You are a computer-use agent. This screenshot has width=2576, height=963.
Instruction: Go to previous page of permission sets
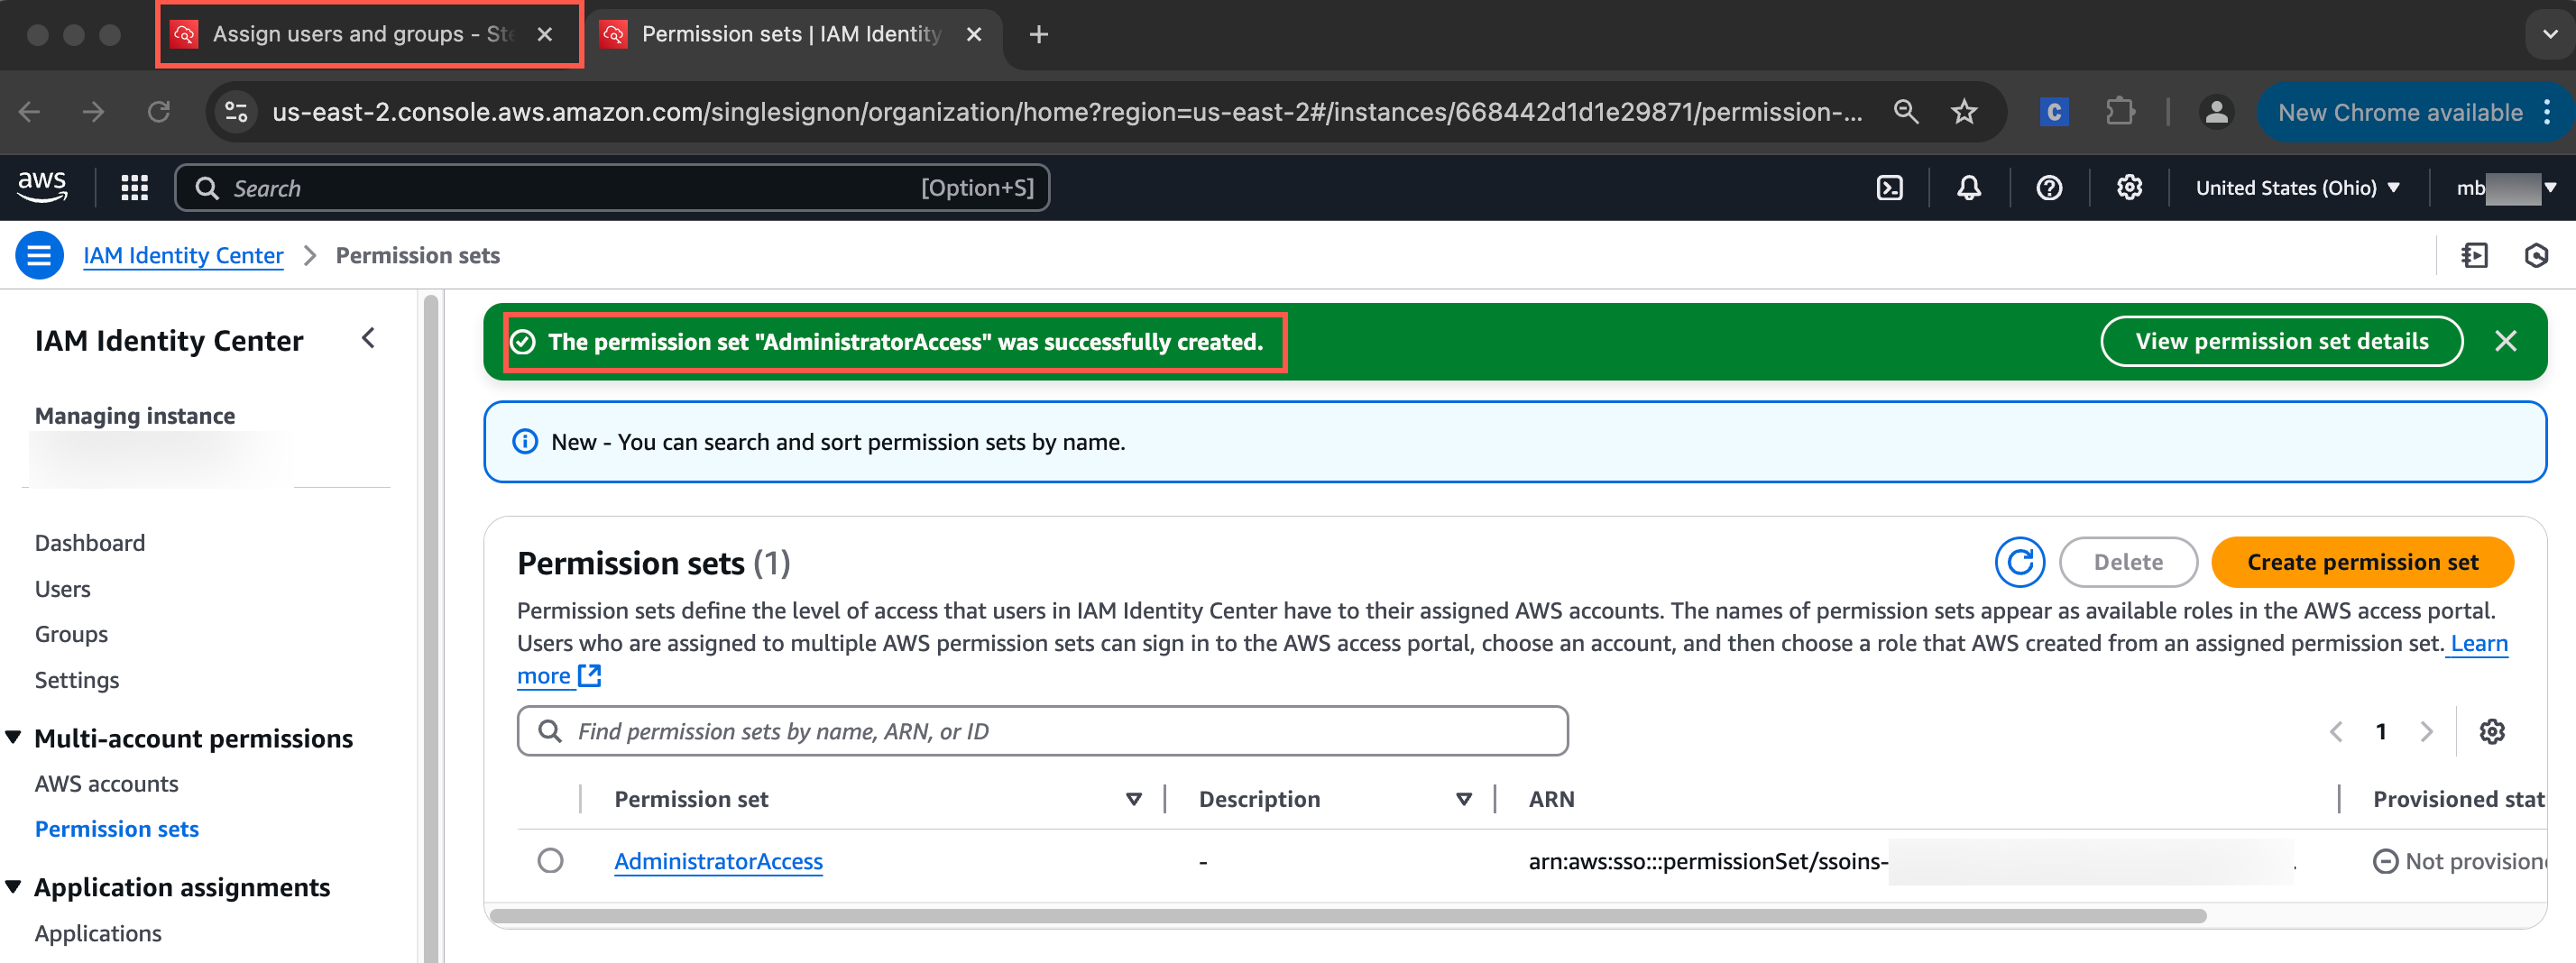[x=2336, y=732]
